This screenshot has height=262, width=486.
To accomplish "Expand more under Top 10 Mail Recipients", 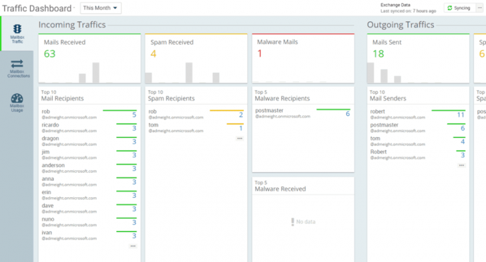I will pyautogui.click(x=133, y=246).
